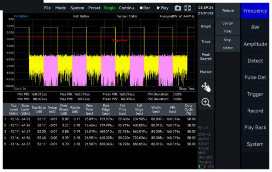Click the Mean PRI 160.016us readout
Viewport: 272px width, 172px height.
pyautogui.click(x=119, y=94)
